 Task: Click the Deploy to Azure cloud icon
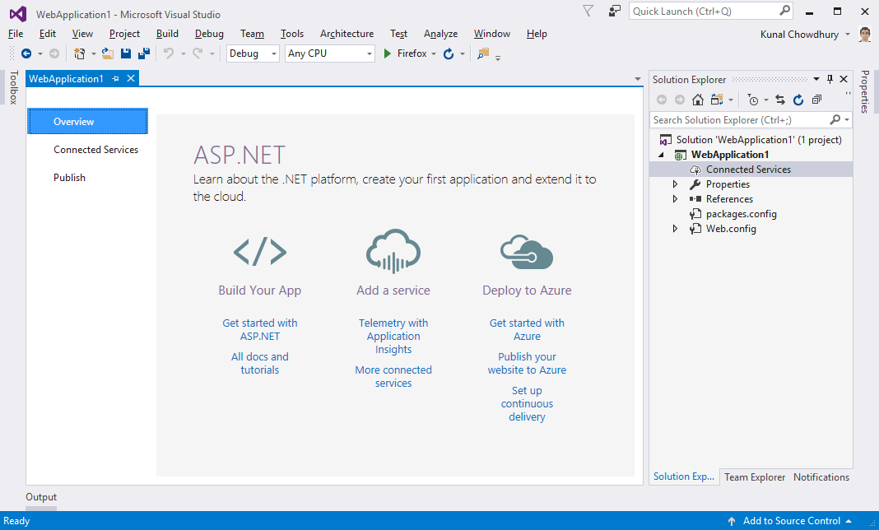pos(527,252)
